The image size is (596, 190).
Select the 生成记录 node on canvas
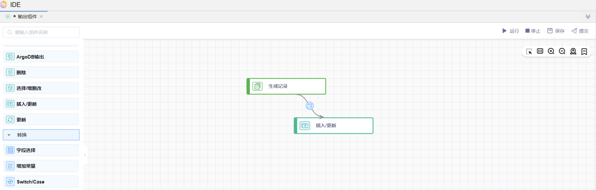click(x=286, y=86)
